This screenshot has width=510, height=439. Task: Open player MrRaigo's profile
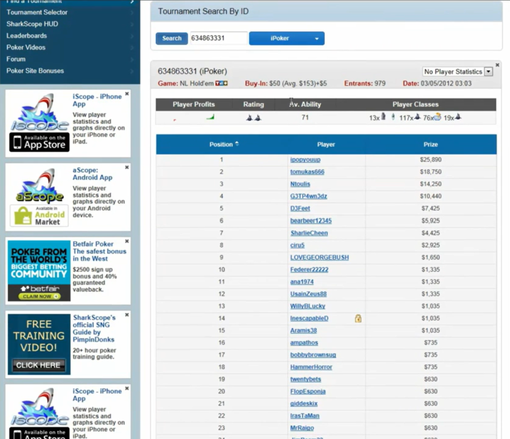pyautogui.click(x=302, y=428)
